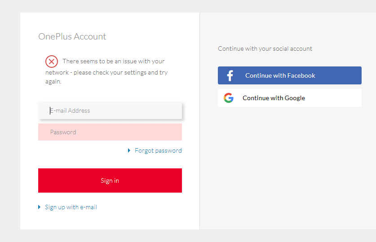Follow the Sign up with e-mail link
376x242 pixels.
71,207
